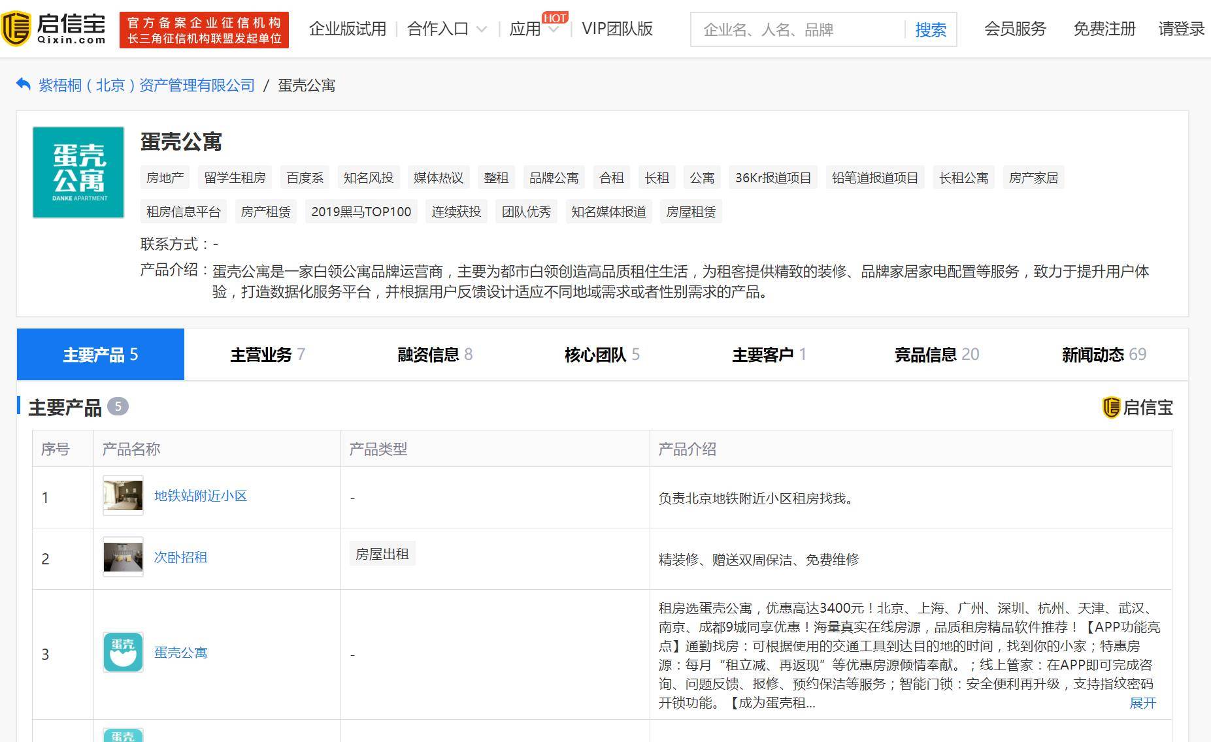Switch to the 主要客户 tab
This screenshot has height=742, width=1211.
(770, 354)
